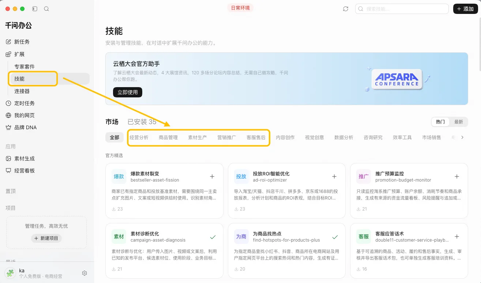Image resolution: width=481 pixels, height=283 pixels.
Task: Open 素材生成 application
Action: [25, 159]
